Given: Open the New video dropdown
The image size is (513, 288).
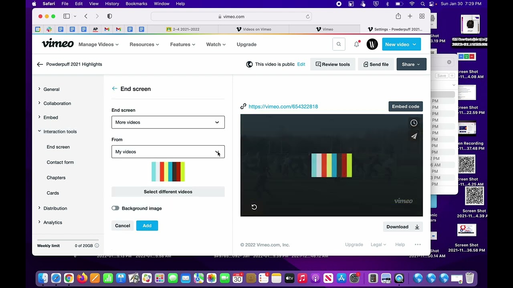Looking at the screenshot, I should (x=401, y=44).
